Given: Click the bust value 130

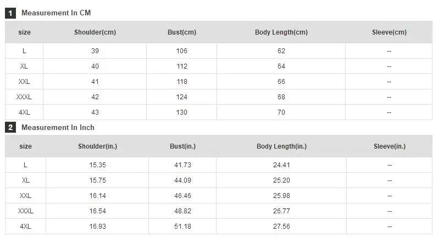Looking at the screenshot, I should point(181,112).
